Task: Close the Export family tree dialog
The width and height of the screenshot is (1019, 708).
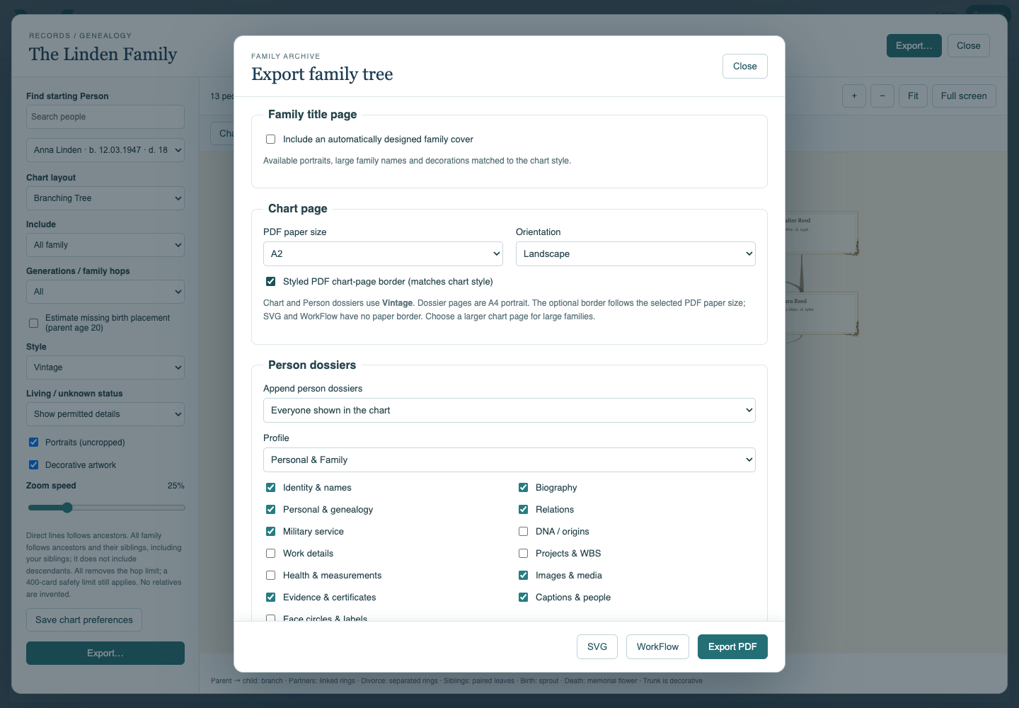Action: (744, 66)
